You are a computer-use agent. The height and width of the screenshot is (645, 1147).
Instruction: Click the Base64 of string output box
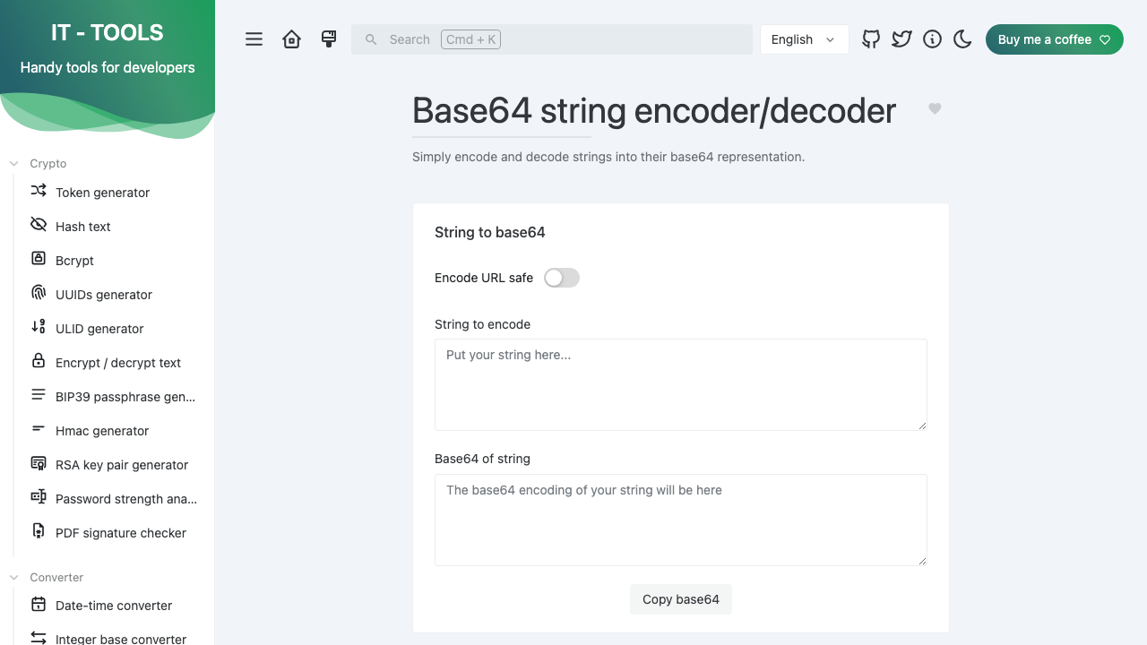point(681,520)
